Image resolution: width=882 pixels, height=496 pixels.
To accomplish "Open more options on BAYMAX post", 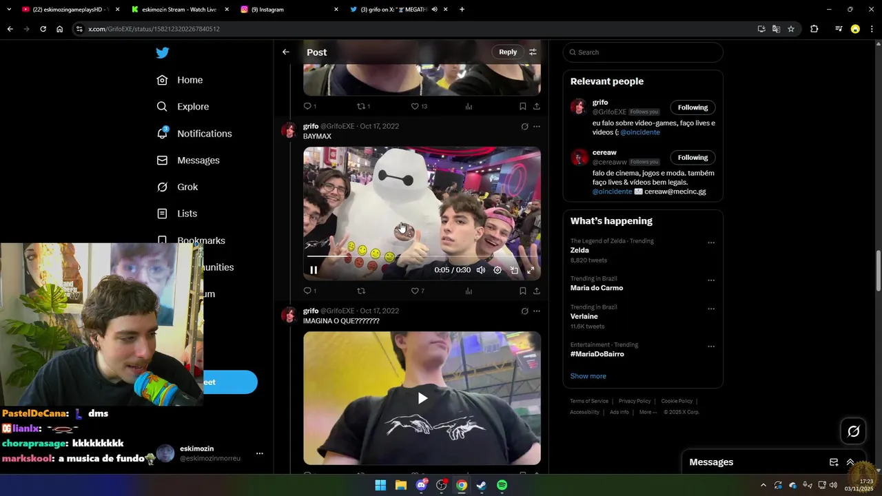I will pos(536,127).
